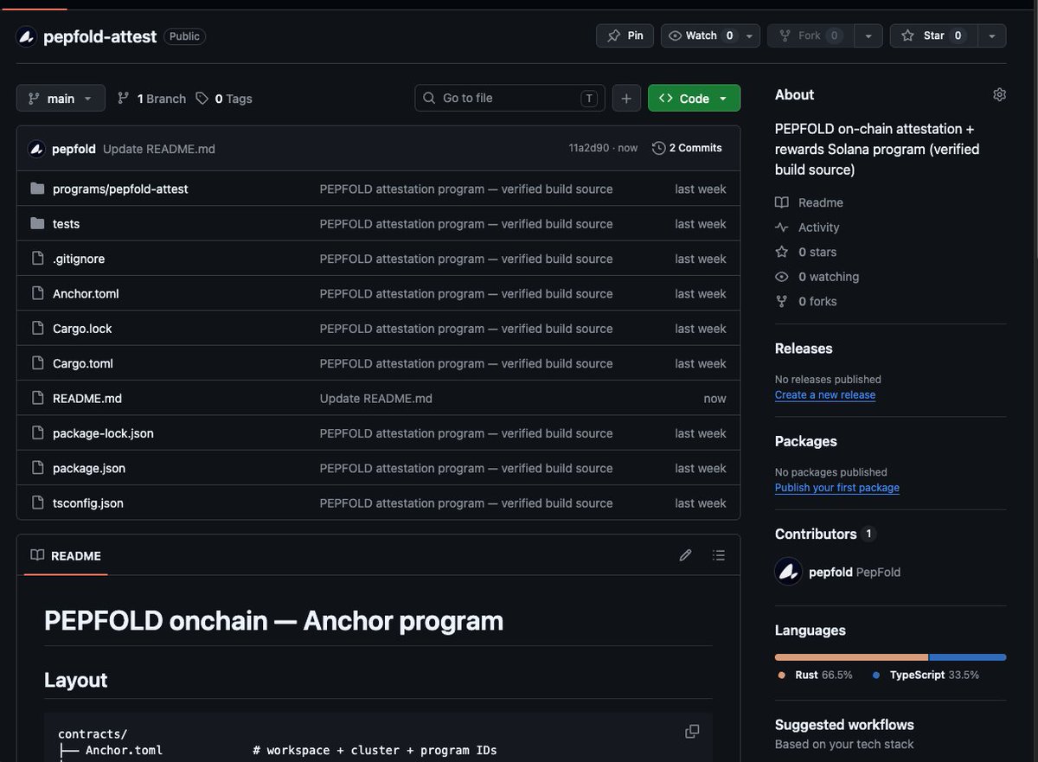Open the Readme link in About sidebar
The image size is (1038, 762).
point(810,202)
